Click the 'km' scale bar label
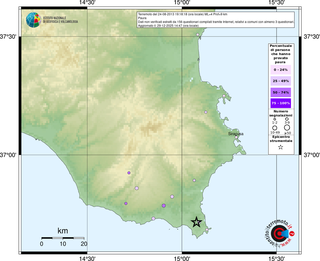The image size is (320, 261). (x=63, y=231)
